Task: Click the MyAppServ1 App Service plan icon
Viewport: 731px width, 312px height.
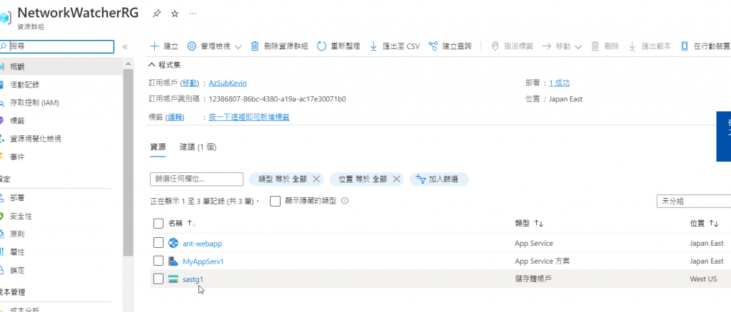Action: pyautogui.click(x=173, y=261)
